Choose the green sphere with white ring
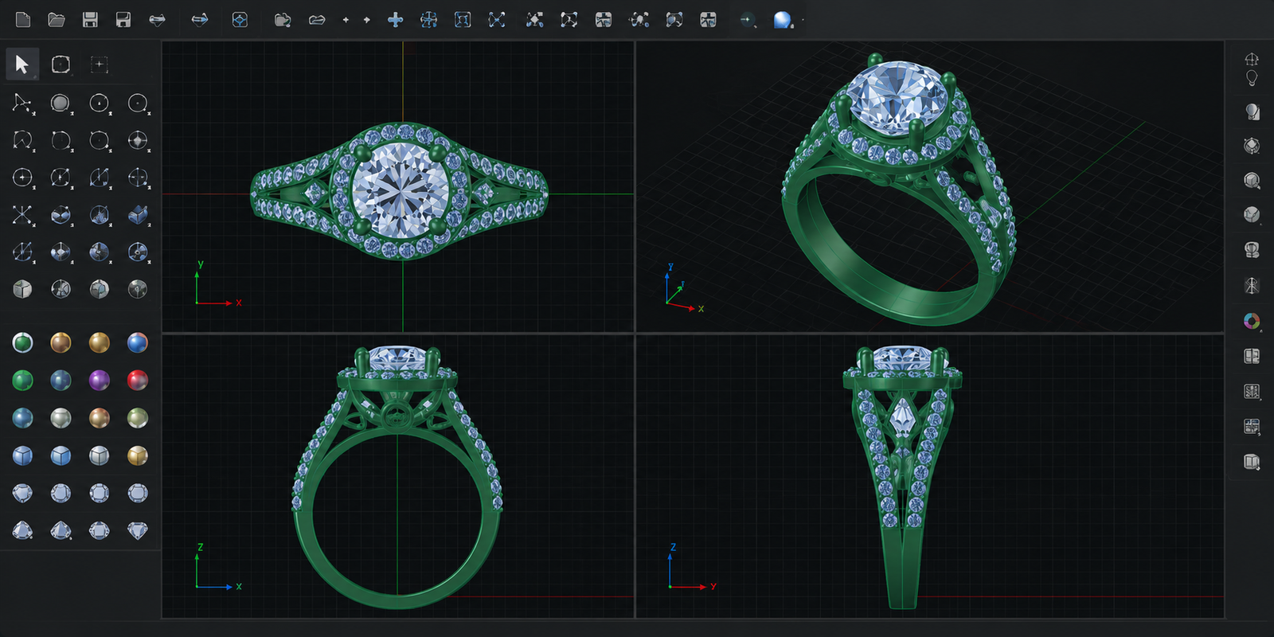The width and height of the screenshot is (1274, 637). pyautogui.click(x=22, y=342)
